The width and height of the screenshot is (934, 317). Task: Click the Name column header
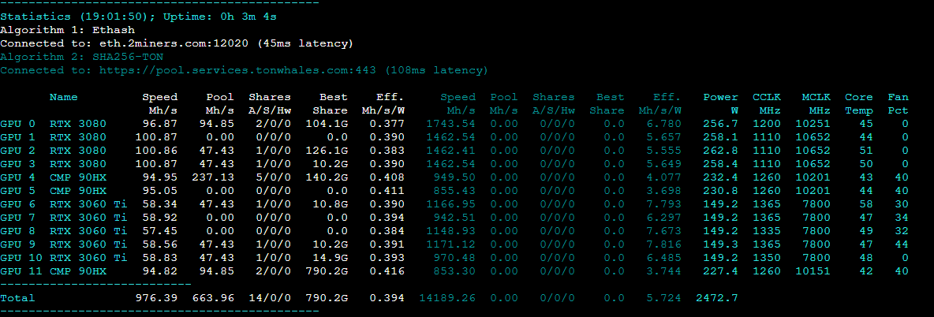(x=63, y=98)
